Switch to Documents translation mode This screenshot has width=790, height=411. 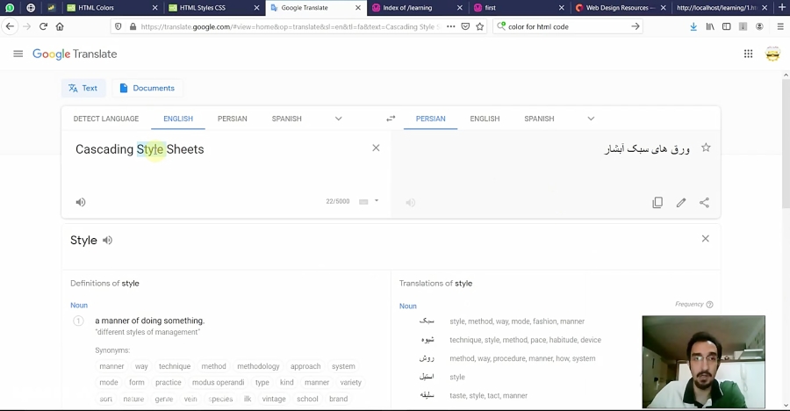pos(147,88)
